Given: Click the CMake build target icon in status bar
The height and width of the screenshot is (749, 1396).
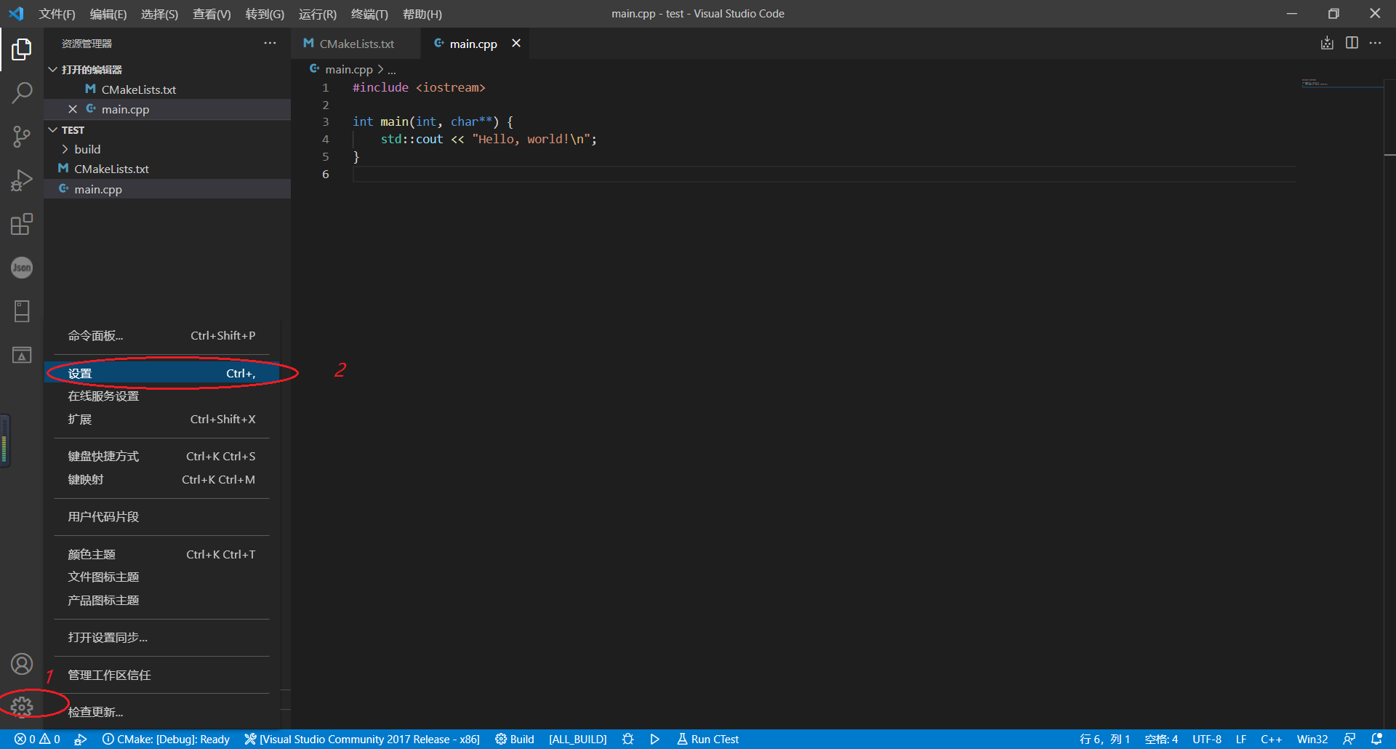Looking at the screenshot, I should tap(515, 739).
